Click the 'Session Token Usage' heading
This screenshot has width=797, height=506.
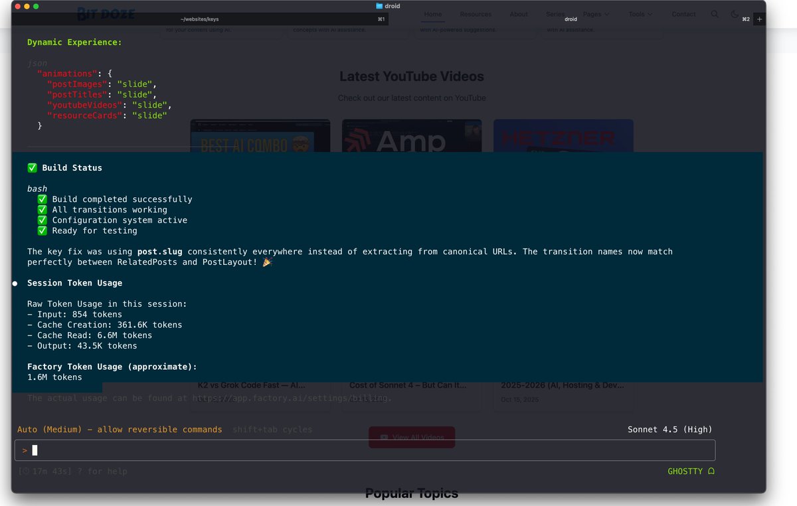(74, 284)
